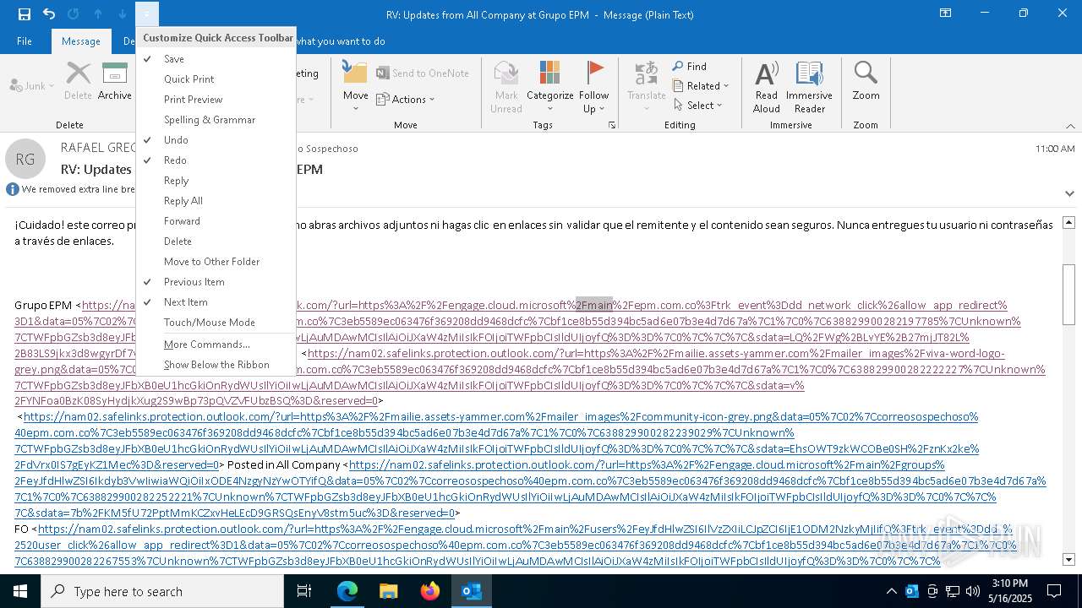Enable Touch/Mouse Mode in Quick Access menu
Image resolution: width=1082 pixels, height=608 pixels.
(x=216, y=323)
